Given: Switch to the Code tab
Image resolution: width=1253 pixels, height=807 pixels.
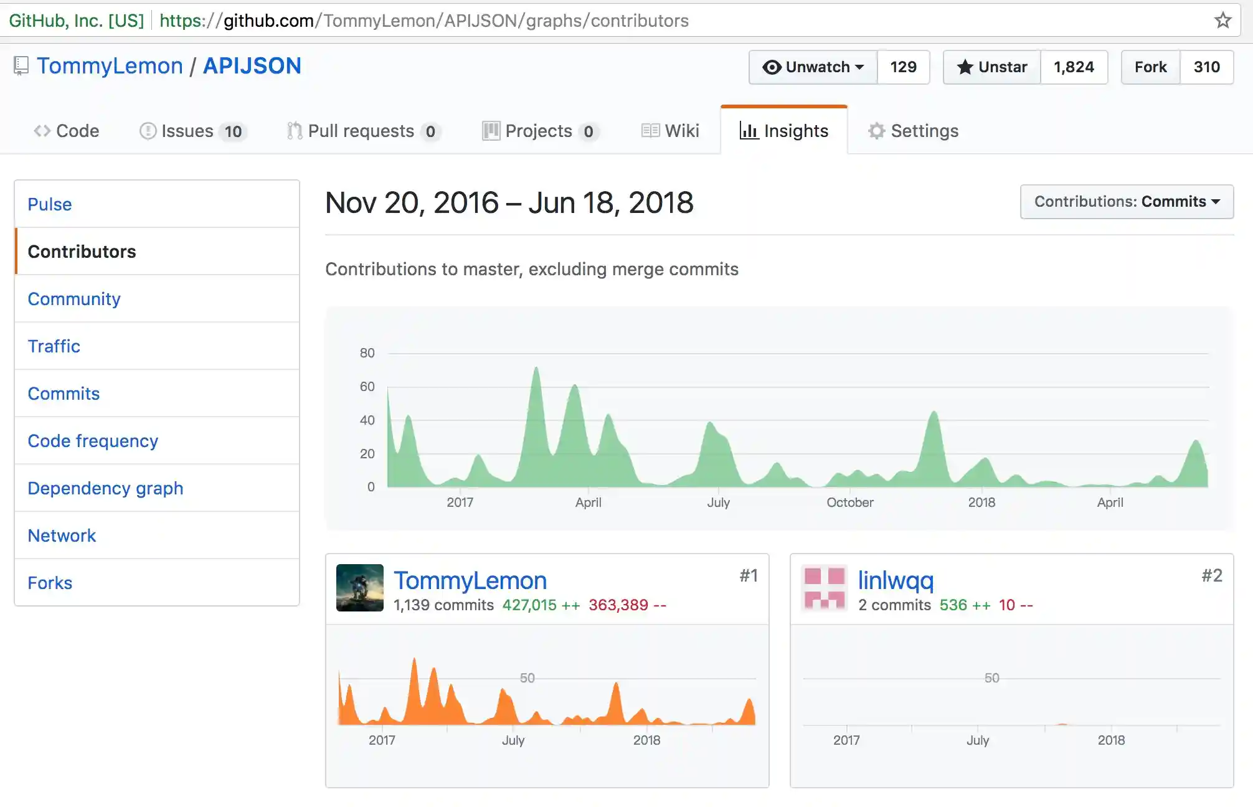Looking at the screenshot, I should coord(67,131).
